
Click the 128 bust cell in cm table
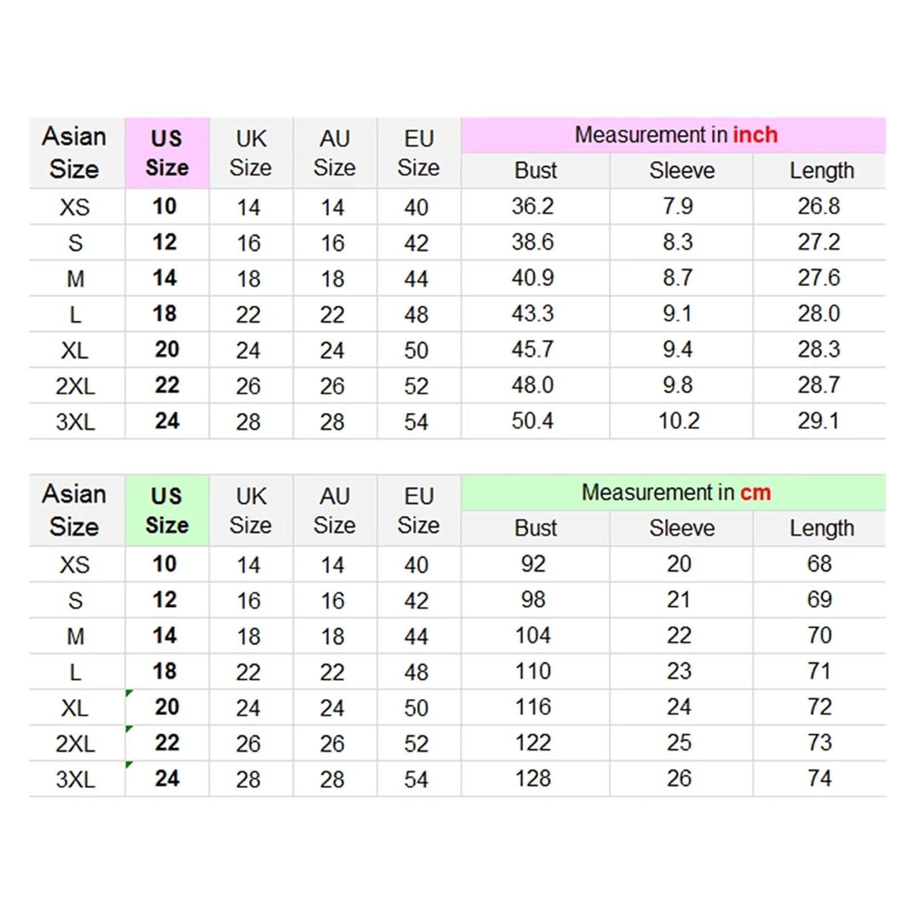(x=535, y=778)
